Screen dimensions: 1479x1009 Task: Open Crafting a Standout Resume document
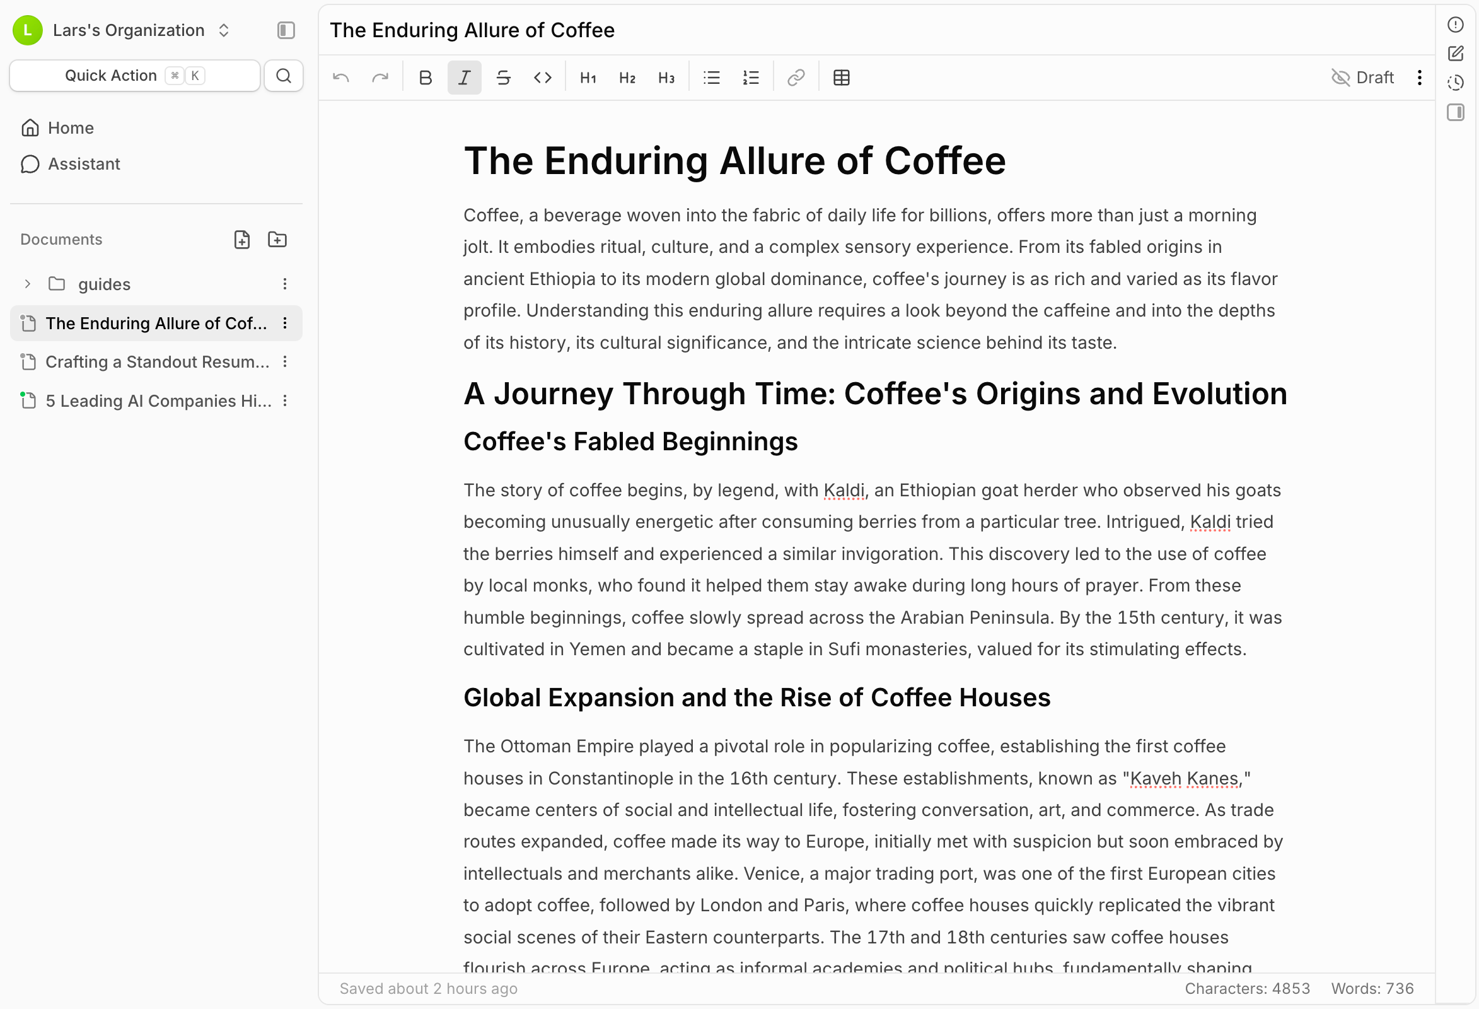(x=156, y=361)
